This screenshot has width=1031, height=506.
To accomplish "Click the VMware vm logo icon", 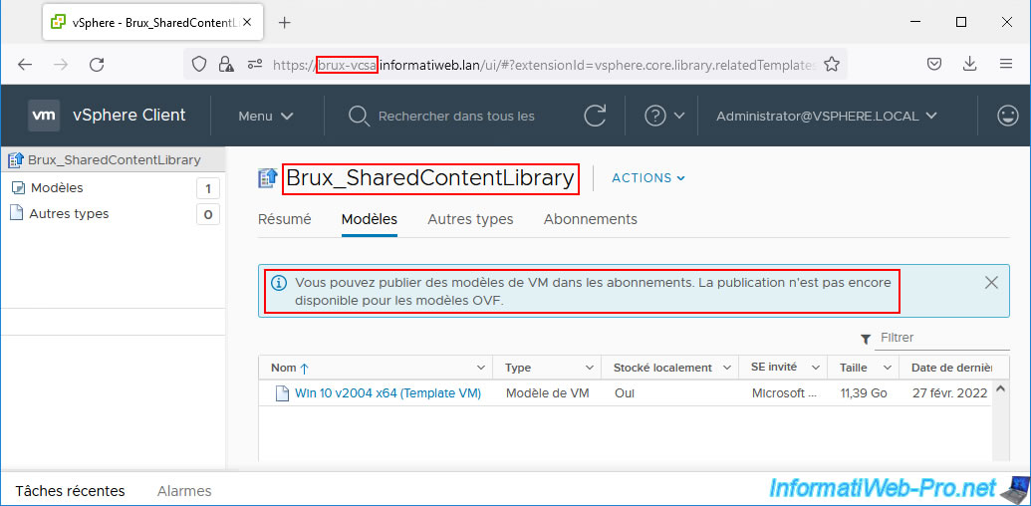I will (44, 116).
